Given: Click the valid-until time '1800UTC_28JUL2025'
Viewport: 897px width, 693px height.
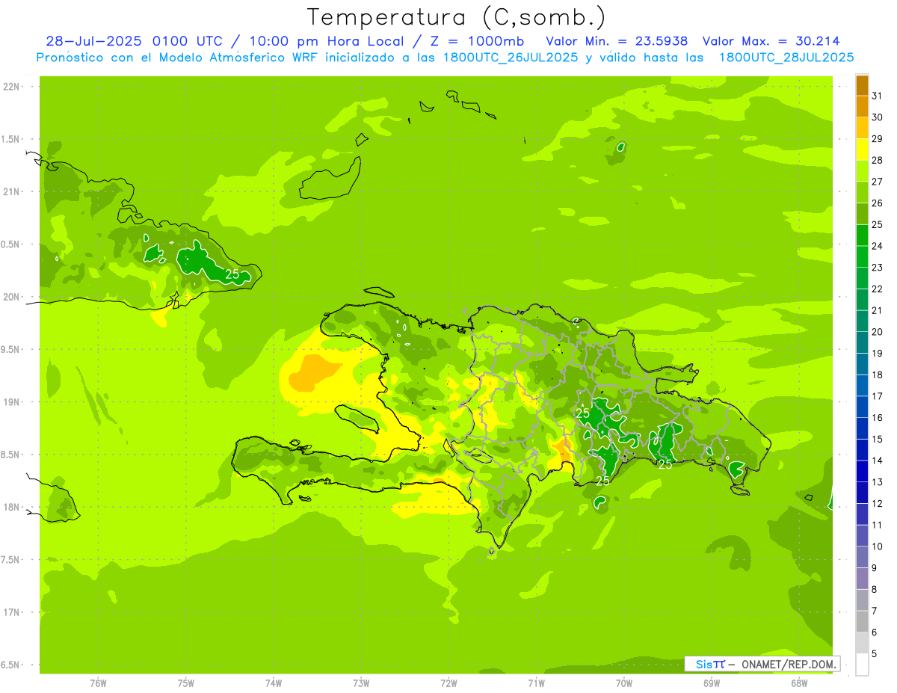Looking at the screenshot, I should (x=786, y=58).
